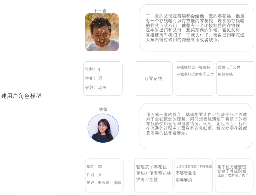
Task: Select 于一直's story description box
Action: click(x=196, y=28)
